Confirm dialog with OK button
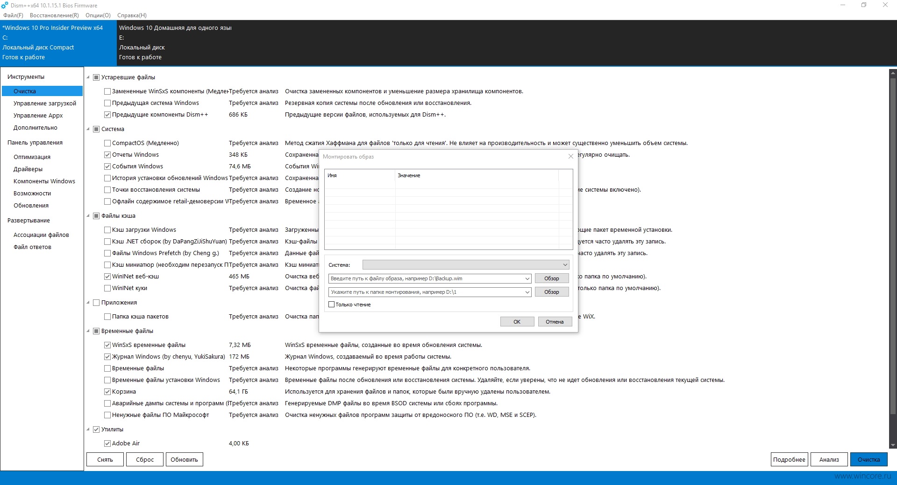Viewport: 897px width, 485px height. pos(517,322)
